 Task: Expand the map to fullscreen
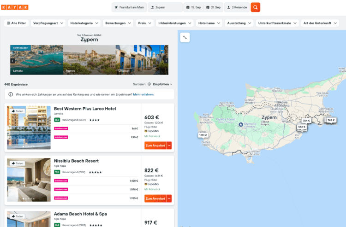click(x=185, y=38)
